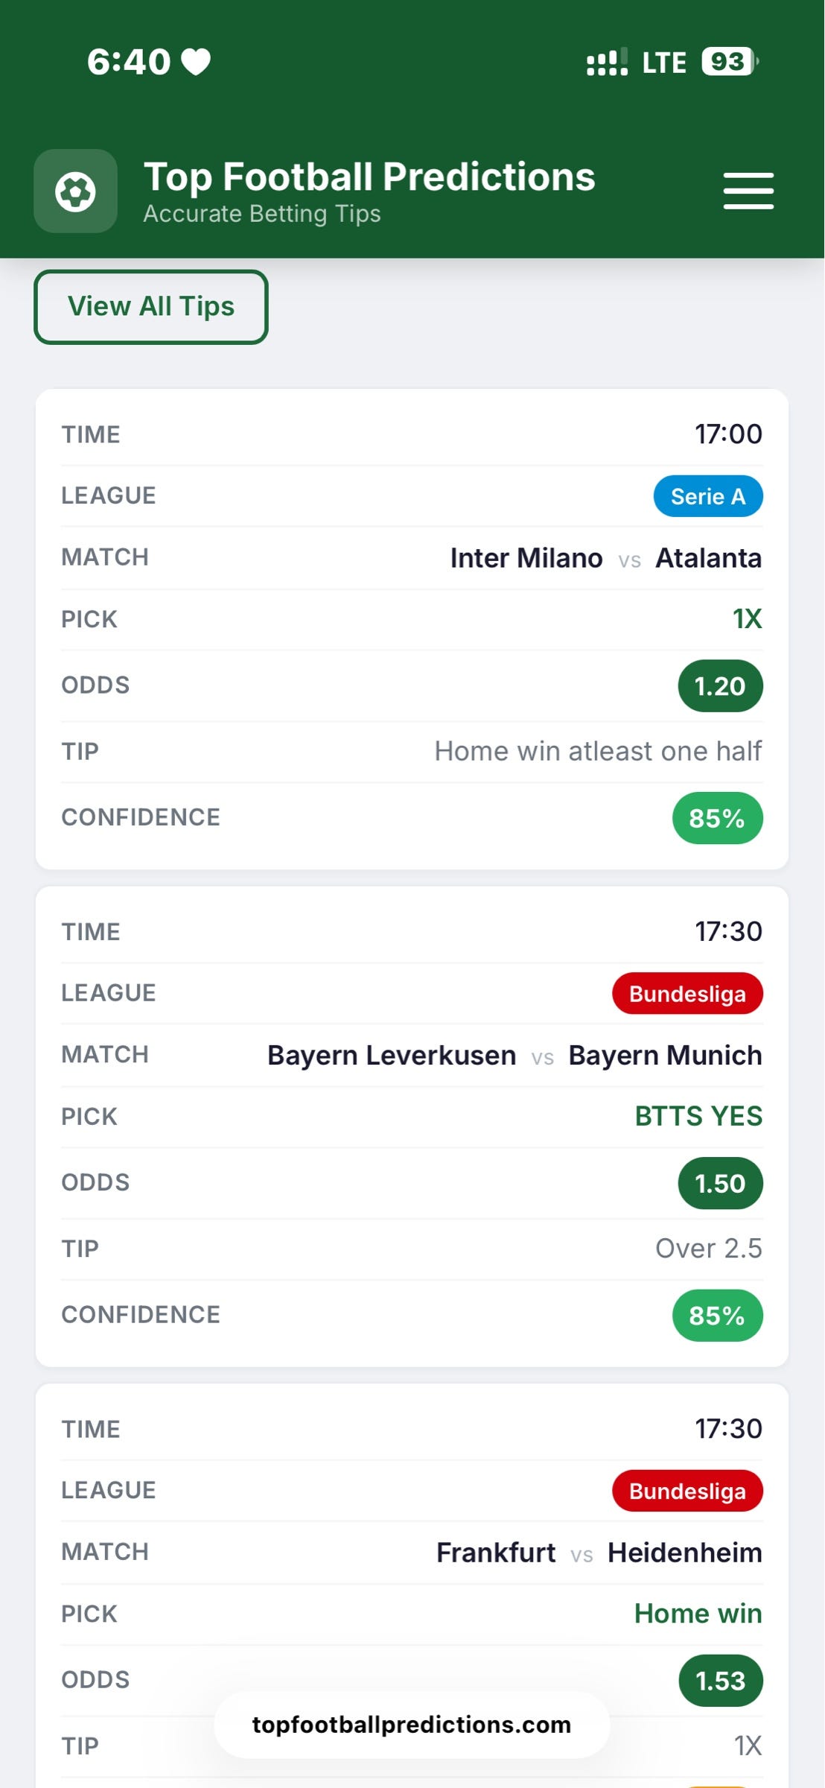Select the 1.20 odds badge

[719, 685]
